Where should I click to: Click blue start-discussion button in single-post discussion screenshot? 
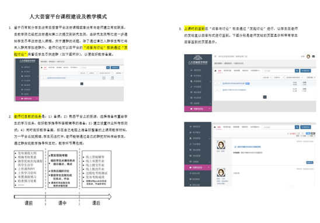(x=115, y=68)
